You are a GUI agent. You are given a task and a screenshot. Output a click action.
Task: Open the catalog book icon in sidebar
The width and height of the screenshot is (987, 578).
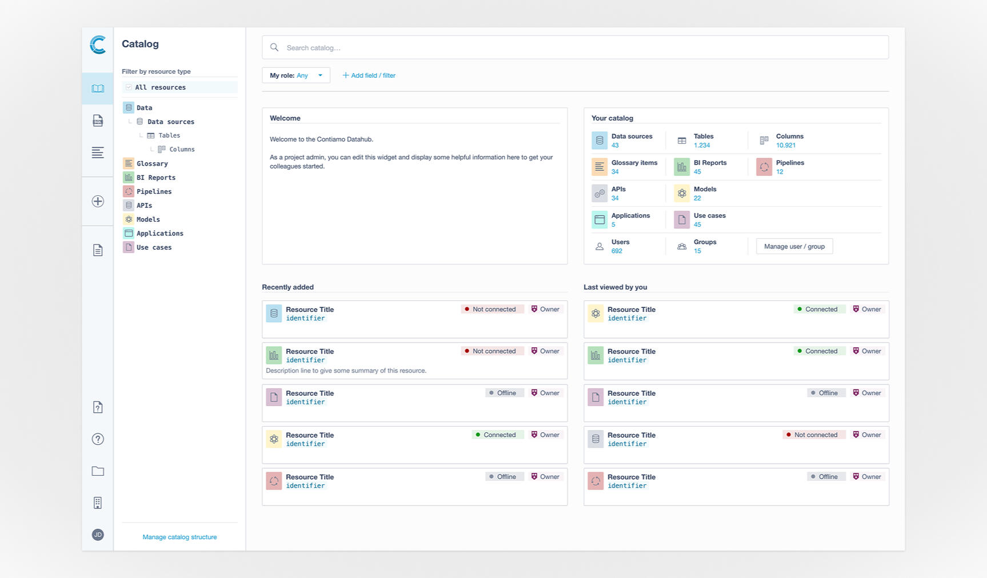coord(98,89)
